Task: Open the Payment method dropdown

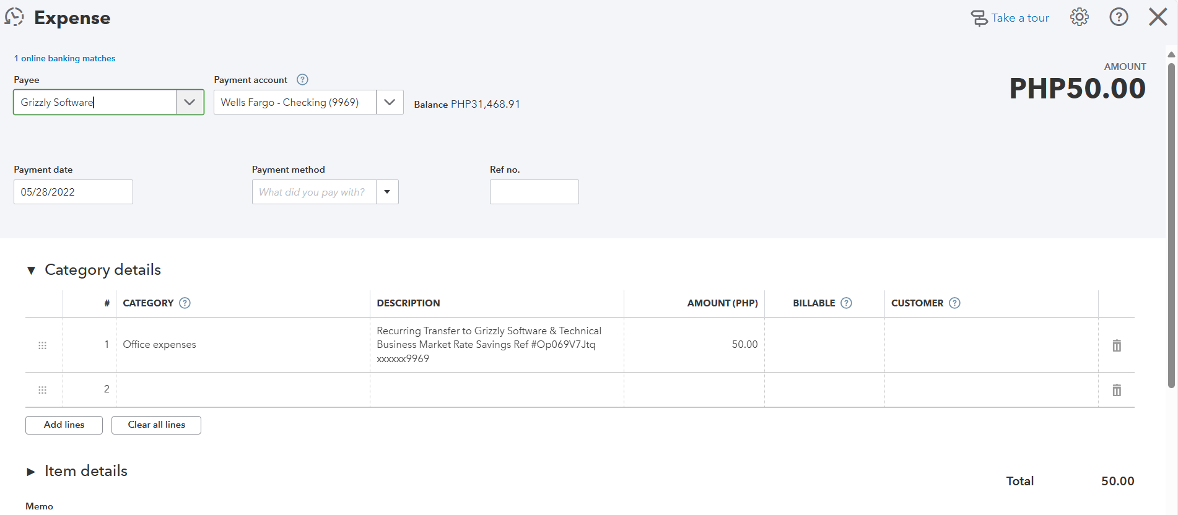Action: click(387, 192)
